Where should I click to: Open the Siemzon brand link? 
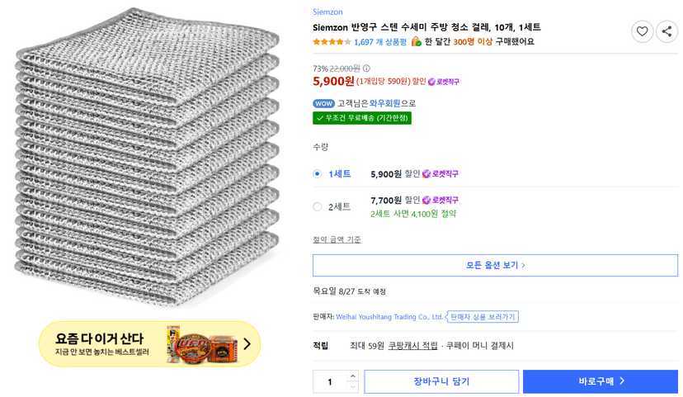(327, 12)
